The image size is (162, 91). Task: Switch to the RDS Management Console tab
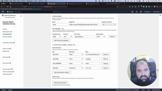click(94, 4)
